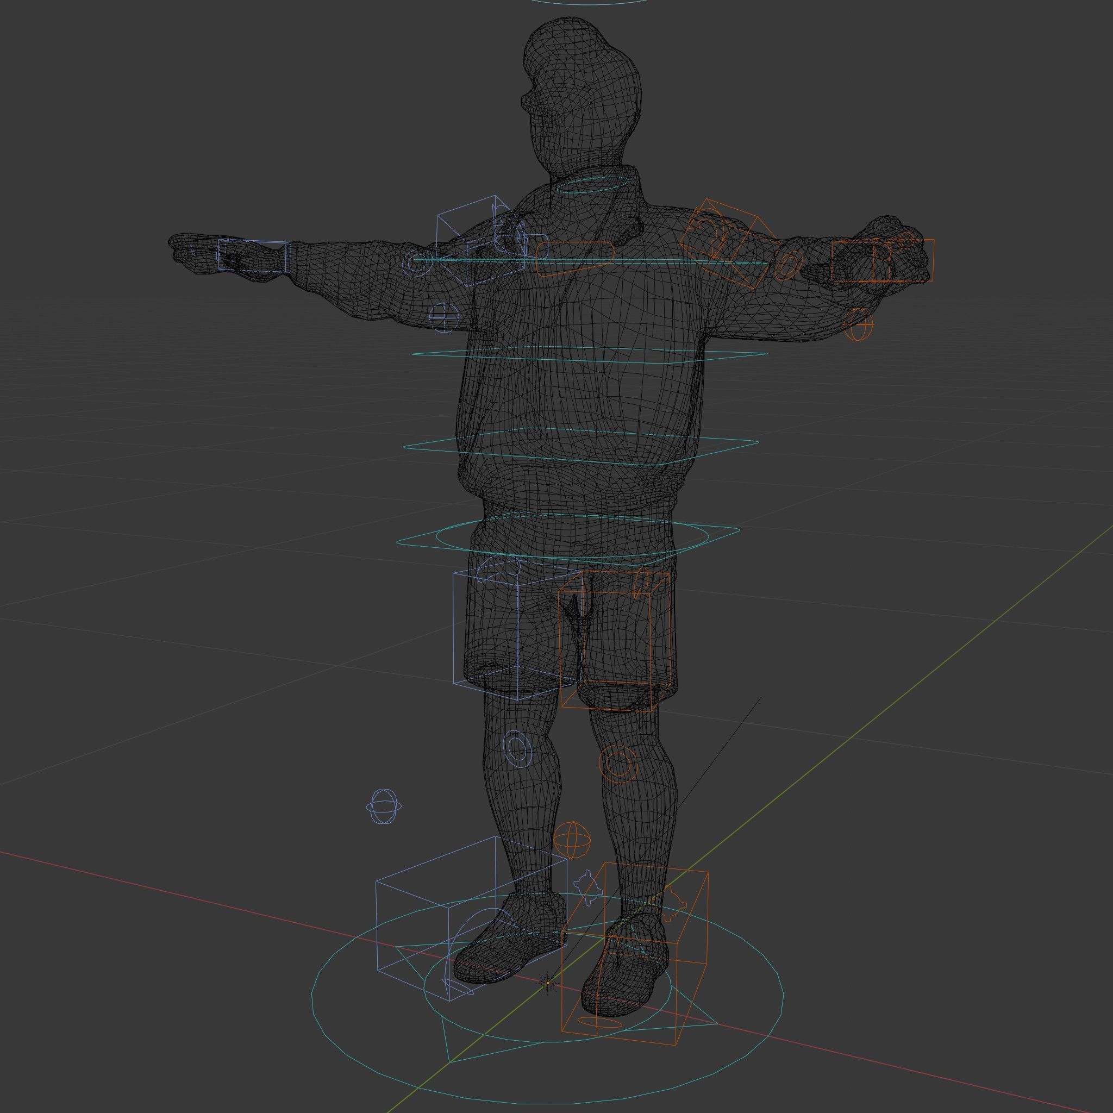This screenshot has height=1113, width=1113.
Task: Click the small orange ellipse under the foot
Action: 599,1024
